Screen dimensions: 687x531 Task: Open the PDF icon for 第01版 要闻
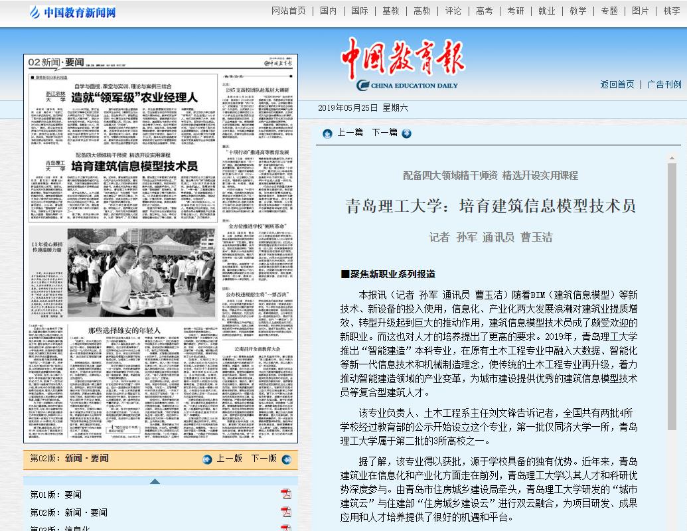tap(285, 494)
